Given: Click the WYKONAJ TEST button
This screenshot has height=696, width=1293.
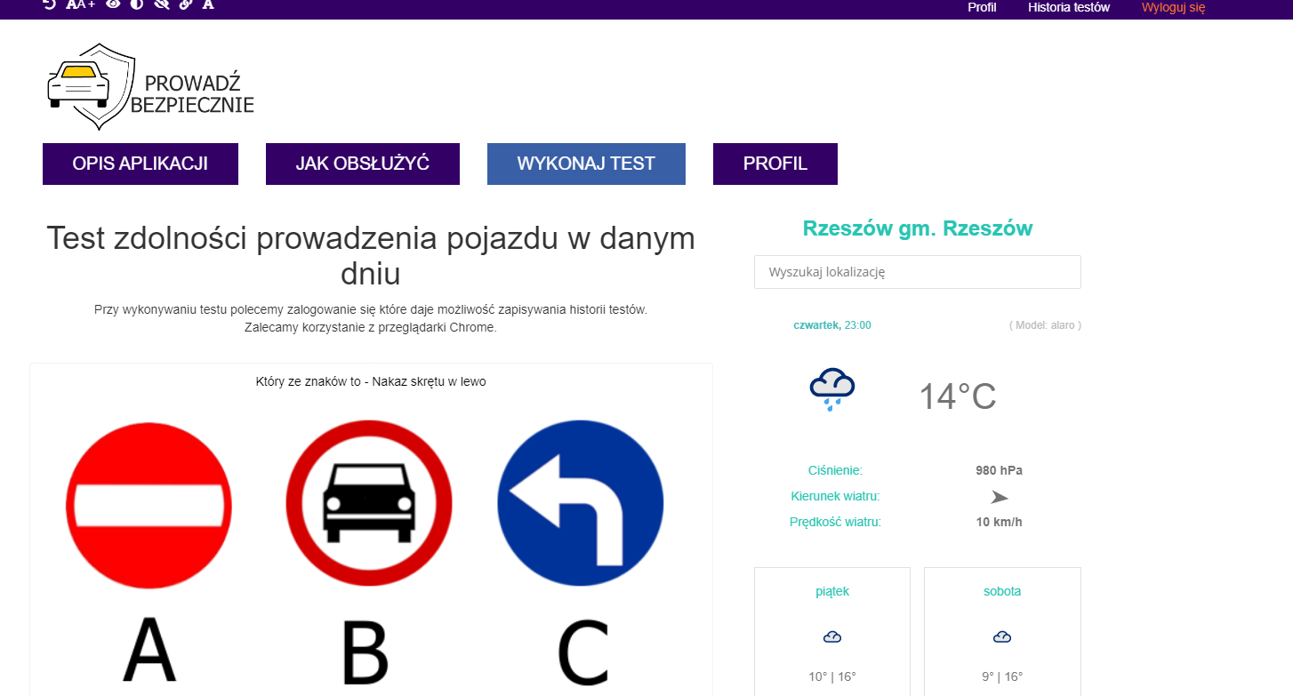Looking at the screenshot, I should (x=586, y=164).
